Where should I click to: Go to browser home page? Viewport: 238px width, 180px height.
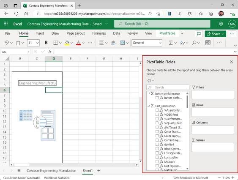tap(26, 14)
